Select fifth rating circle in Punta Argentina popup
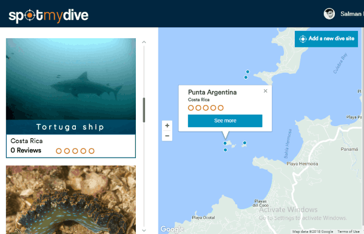 point(221,108)
